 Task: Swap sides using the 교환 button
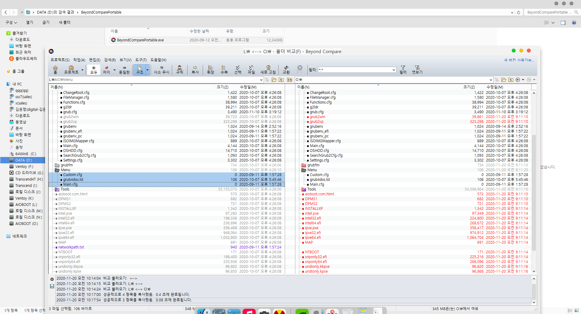click(x=286, y=69)
